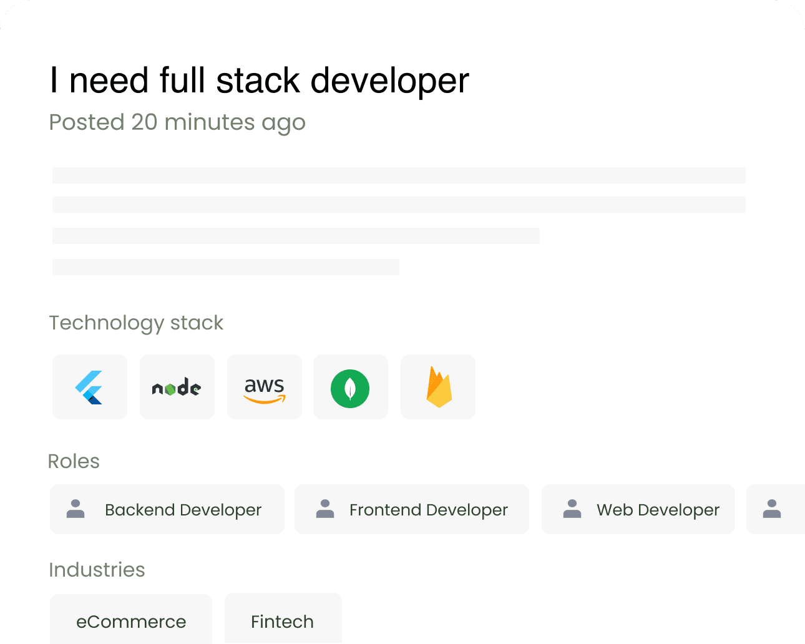
Task: Open the 'I need full stack developer' title
Action: click(x=260, y=81)
